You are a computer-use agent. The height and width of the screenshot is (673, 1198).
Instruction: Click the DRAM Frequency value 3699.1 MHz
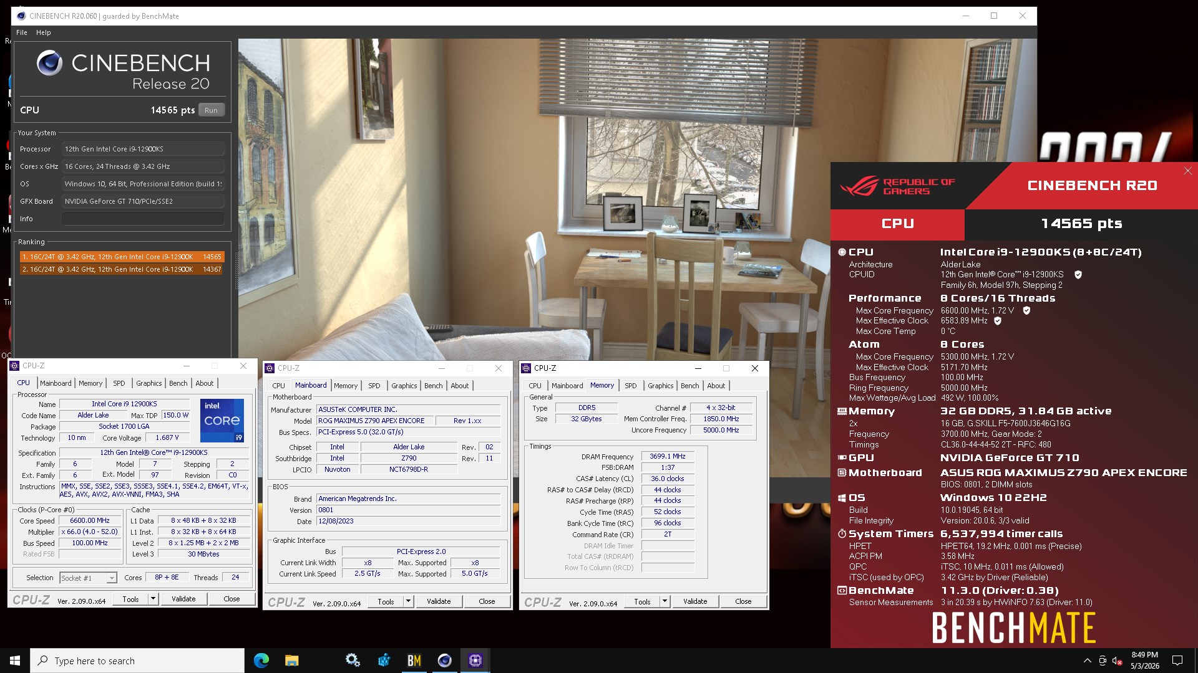pyautogui.click(x=668, y=456)
